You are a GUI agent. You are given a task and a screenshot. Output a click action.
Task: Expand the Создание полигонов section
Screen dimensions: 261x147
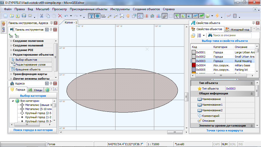[x=28, y=41]
